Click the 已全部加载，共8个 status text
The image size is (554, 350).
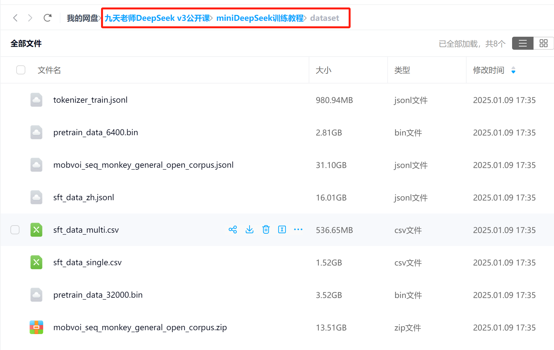point(472,44)
